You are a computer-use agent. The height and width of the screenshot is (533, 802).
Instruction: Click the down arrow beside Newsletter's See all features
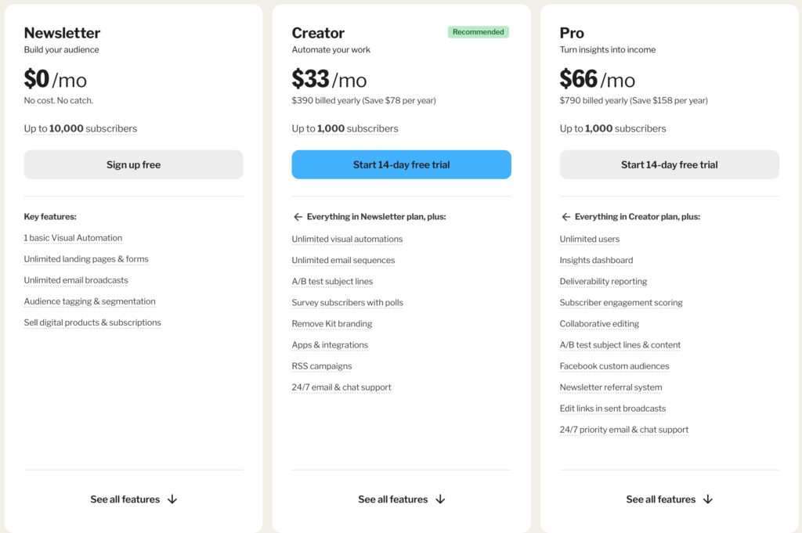[x=174, y=499]
